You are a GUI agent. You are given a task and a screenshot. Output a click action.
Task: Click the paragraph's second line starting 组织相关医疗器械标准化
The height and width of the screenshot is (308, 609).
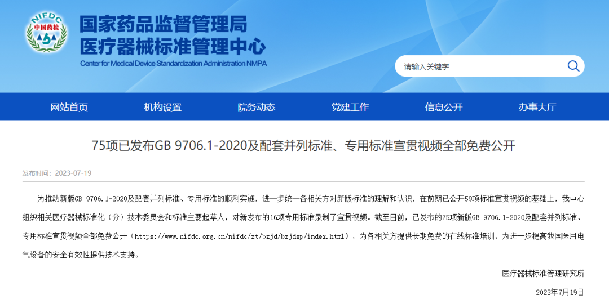click(304, 217)
